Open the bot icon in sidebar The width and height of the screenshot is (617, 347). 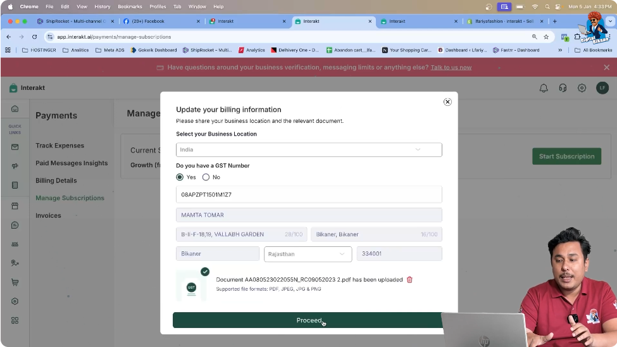click(15, 244)
